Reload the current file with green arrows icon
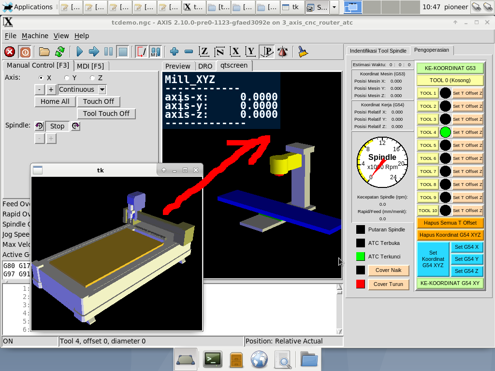 click(60, 52)
